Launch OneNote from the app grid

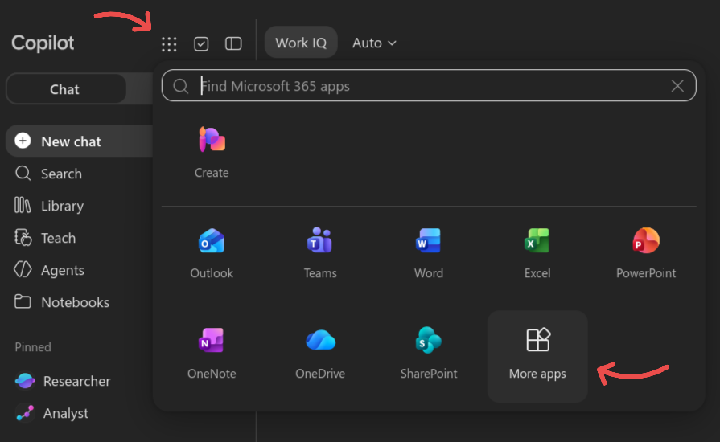[x=212, y=354]
